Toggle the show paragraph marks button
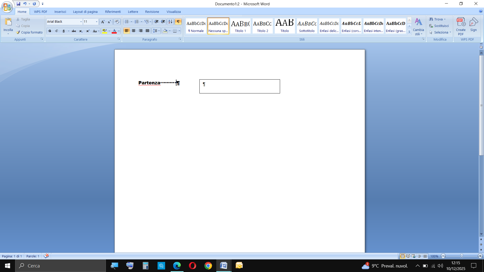This screenshot has height=272, width=484. pos(178,22)
